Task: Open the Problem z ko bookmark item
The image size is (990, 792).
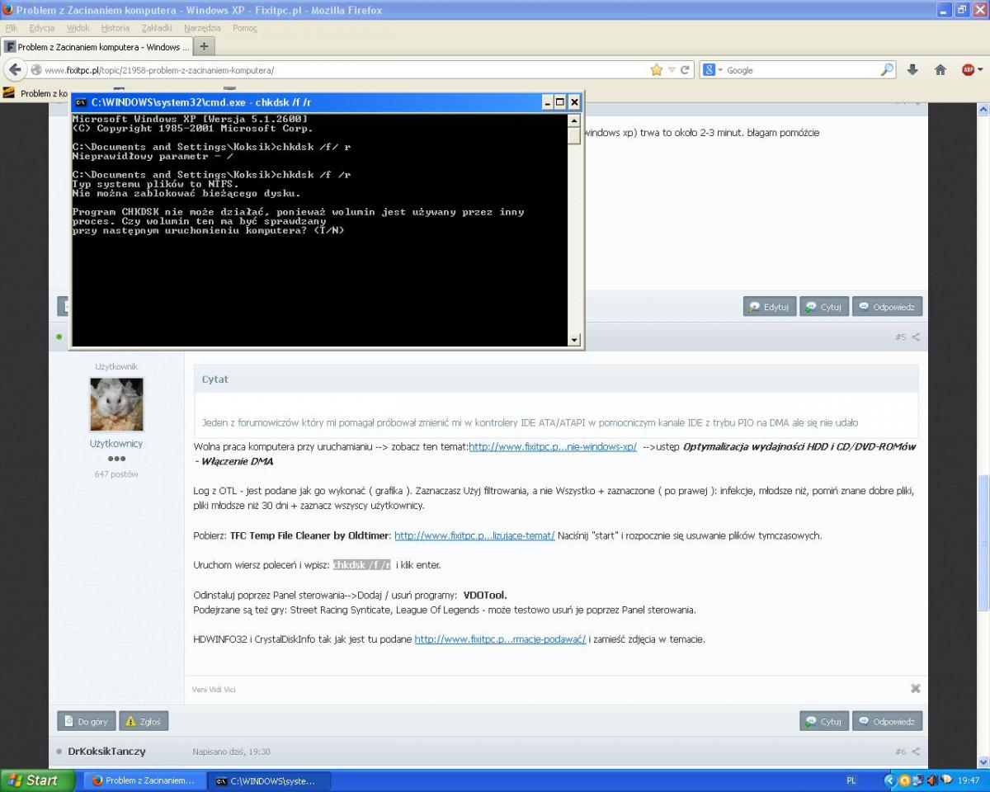Action: pyautogui.click(x=35, y=93)
